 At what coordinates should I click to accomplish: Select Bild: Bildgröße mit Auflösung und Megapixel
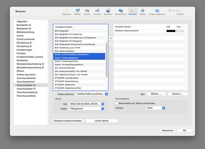pos(79,38)
